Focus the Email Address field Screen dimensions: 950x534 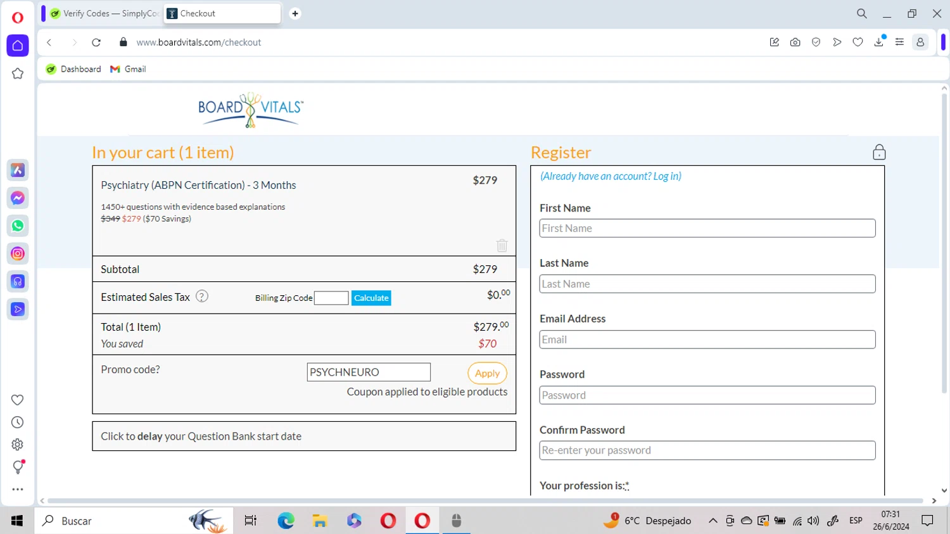pyautogui.click(x=707, y=340)
